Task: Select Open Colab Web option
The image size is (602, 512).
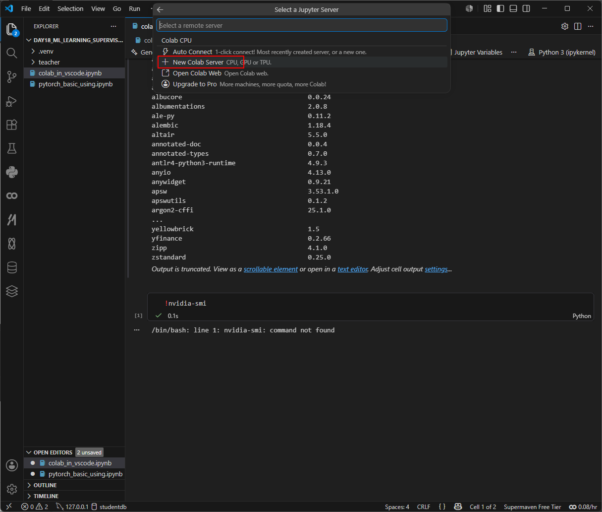Action: click(302, 73)
